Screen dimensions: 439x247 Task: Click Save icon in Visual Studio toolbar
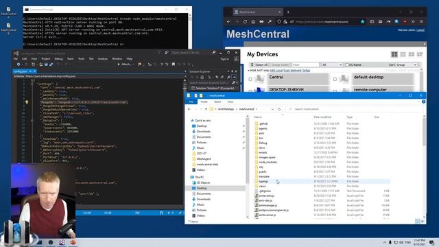(x=46, y=64)
